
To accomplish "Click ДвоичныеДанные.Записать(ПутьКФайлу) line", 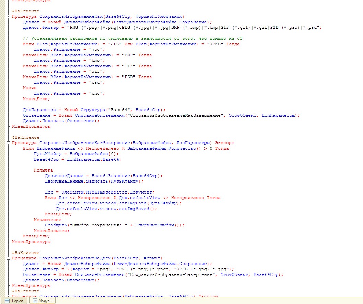I will click(x=94, y=181).
